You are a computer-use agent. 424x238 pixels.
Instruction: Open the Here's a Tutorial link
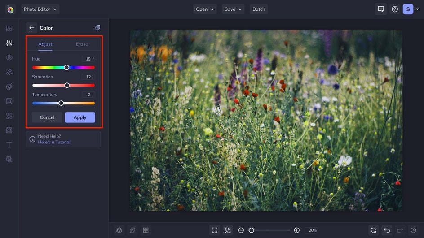click(54, 142)
